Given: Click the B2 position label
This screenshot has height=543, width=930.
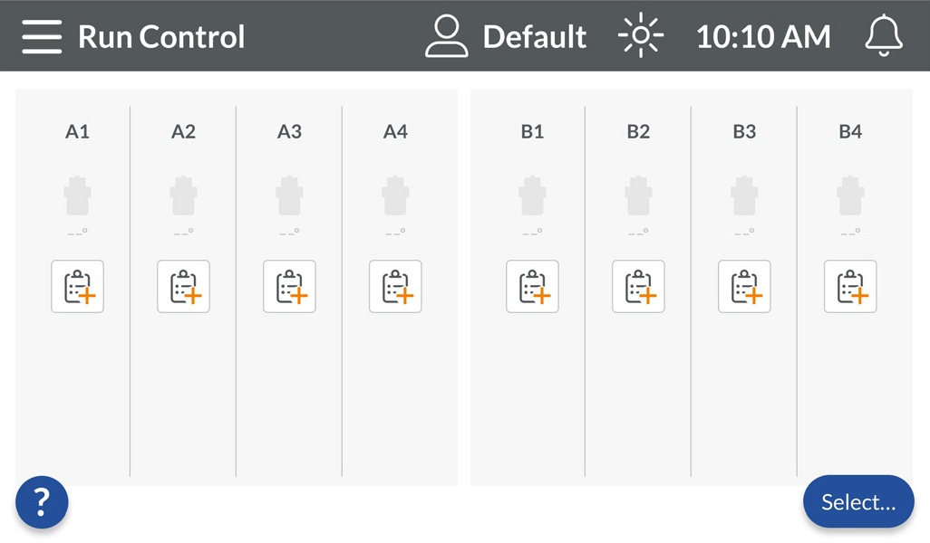Looking at the screenshot, I should pyautogui.click(x=638, y=131).
